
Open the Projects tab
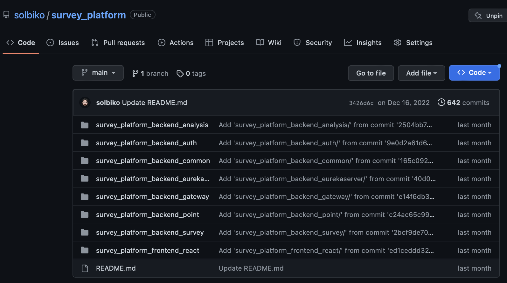225,43
